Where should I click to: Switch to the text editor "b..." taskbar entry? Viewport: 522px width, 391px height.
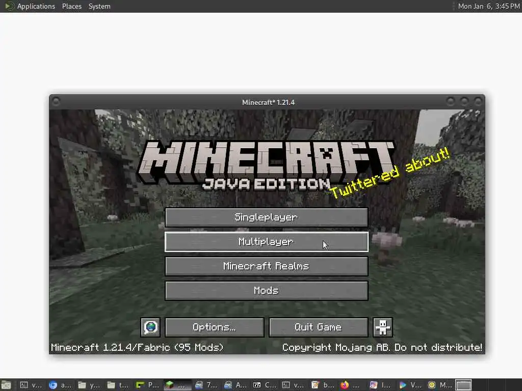pos(323,385)
